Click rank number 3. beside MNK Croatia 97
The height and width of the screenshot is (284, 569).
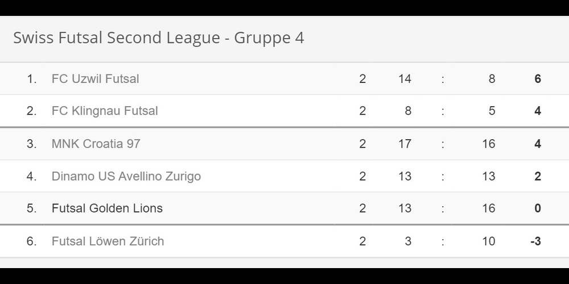[x=31, y=144]
